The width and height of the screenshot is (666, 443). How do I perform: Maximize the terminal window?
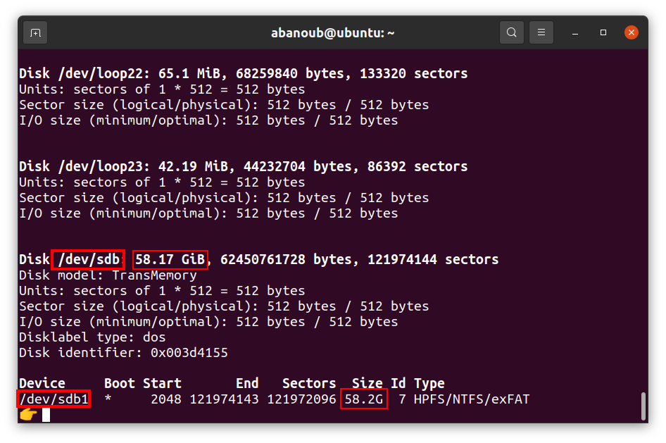603,32
